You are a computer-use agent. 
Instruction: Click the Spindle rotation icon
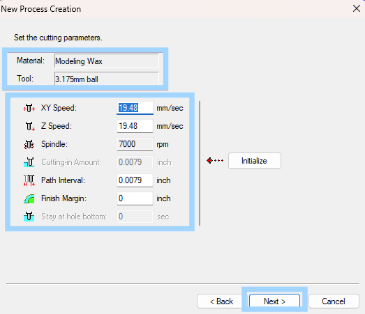[x=29, y=144]
